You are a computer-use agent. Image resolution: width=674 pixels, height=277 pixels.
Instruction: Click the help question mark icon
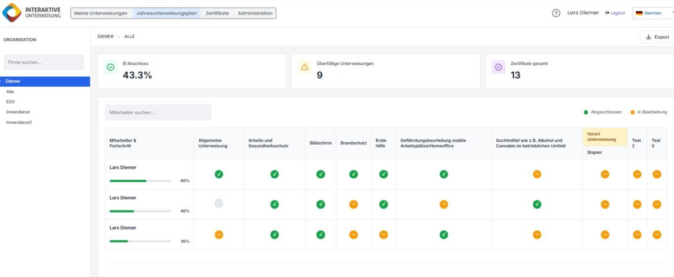[x=556, y=13]
